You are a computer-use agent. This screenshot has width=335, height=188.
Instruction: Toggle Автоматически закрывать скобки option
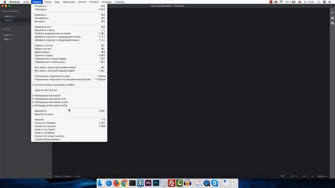click(69, 85)
